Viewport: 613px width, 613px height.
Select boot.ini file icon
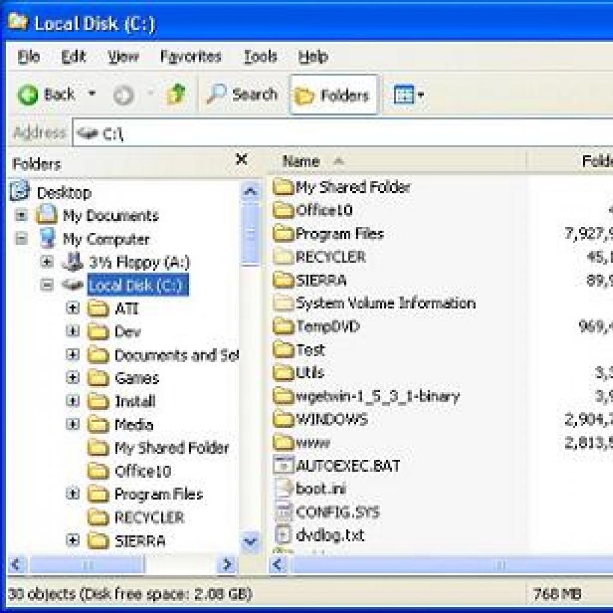tap(283, 488)
